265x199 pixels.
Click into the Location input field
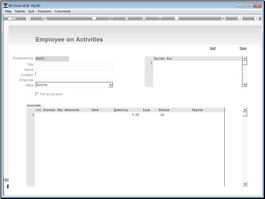[x=74, y=74]
